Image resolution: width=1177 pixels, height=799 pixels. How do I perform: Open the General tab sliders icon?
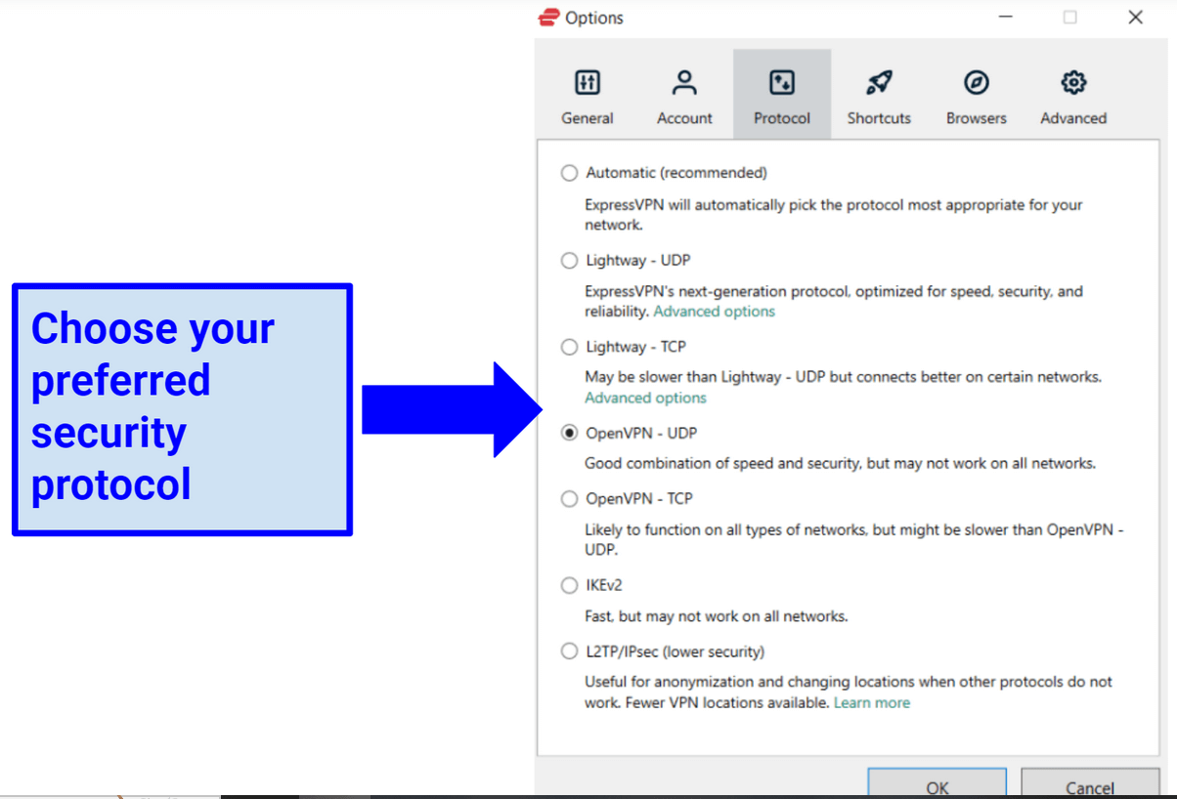588,82
